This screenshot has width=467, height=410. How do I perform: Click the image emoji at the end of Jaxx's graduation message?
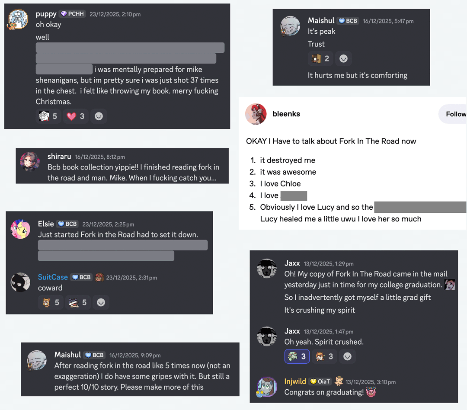[450, 285]
